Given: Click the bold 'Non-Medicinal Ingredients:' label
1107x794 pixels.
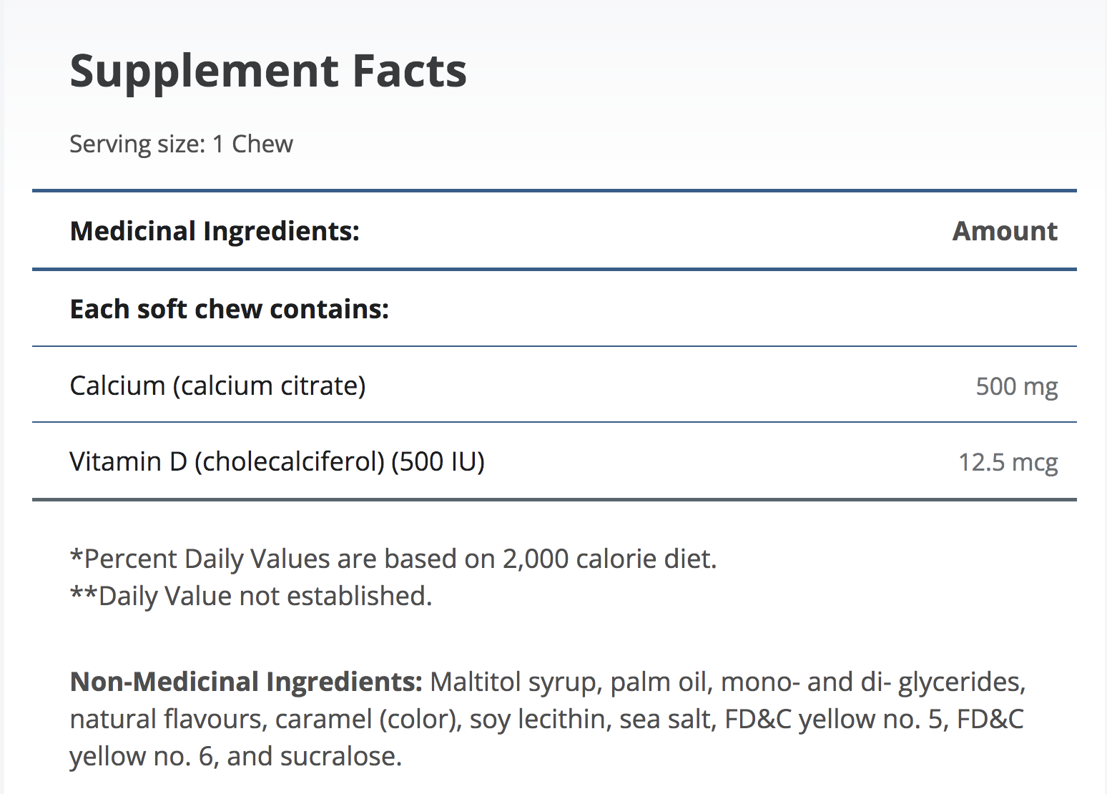Looking at the screenshot, I should pyautogui.click(x=246, y=682).
